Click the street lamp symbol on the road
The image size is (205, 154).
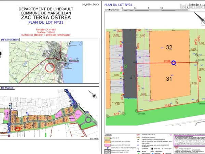(x=134, y=77)
